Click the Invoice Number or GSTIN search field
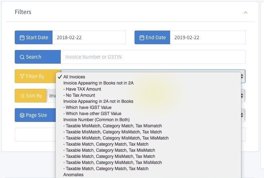Screen dimensions: 264x178 click(153, 57)
